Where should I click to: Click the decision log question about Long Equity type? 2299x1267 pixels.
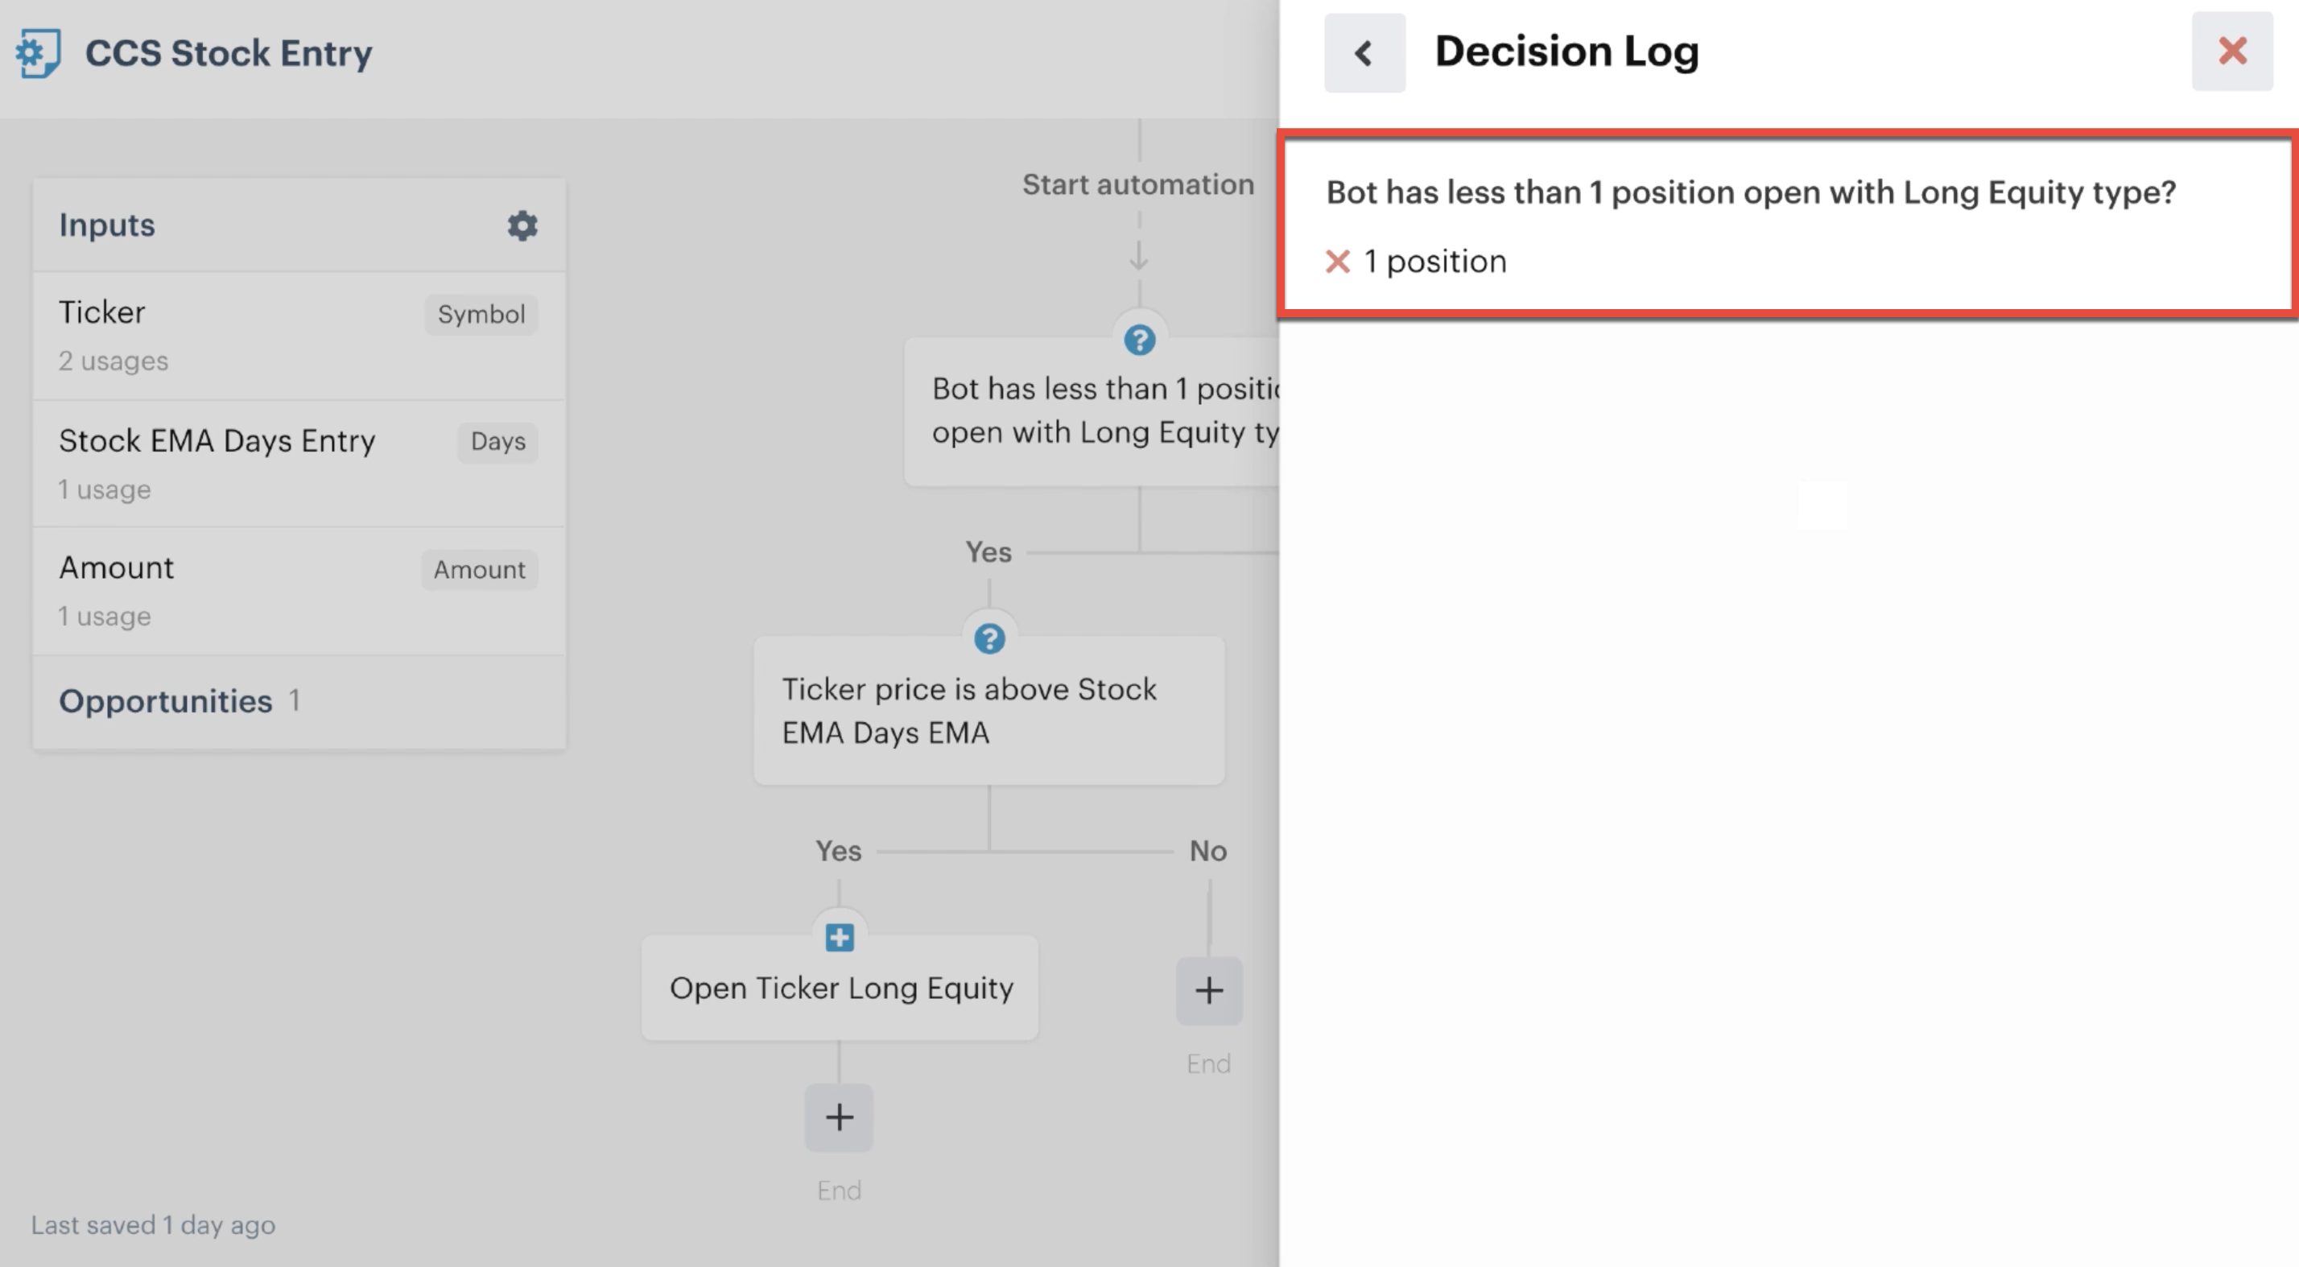(1751, 192)
